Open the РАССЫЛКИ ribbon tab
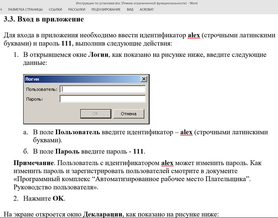Viewport: 278px width, 218px height. tap(77, 10)
